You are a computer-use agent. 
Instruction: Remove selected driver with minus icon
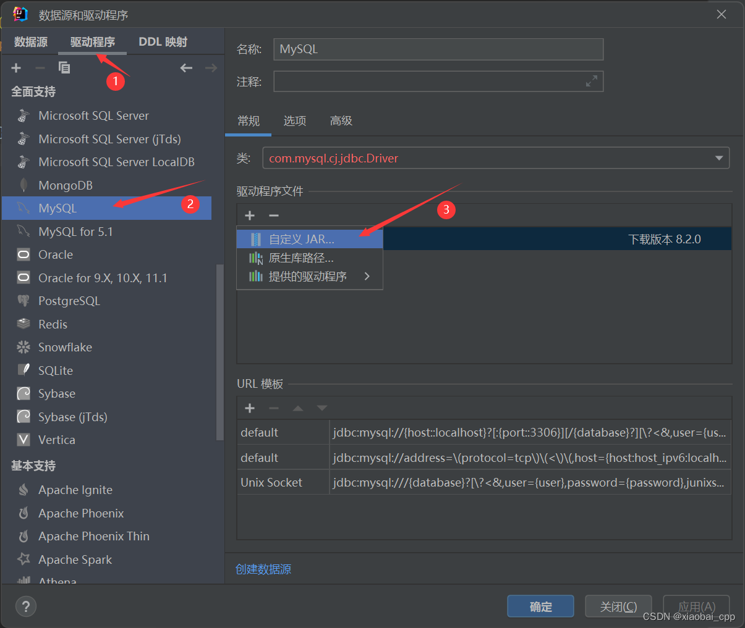click(40, 68)
